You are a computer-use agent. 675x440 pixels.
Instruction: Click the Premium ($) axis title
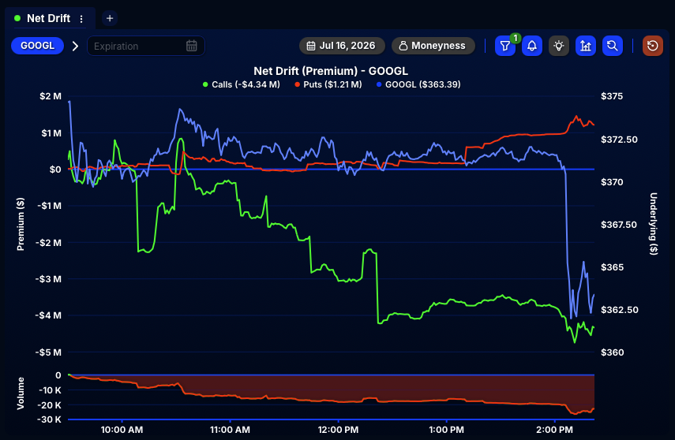point(21,224)
